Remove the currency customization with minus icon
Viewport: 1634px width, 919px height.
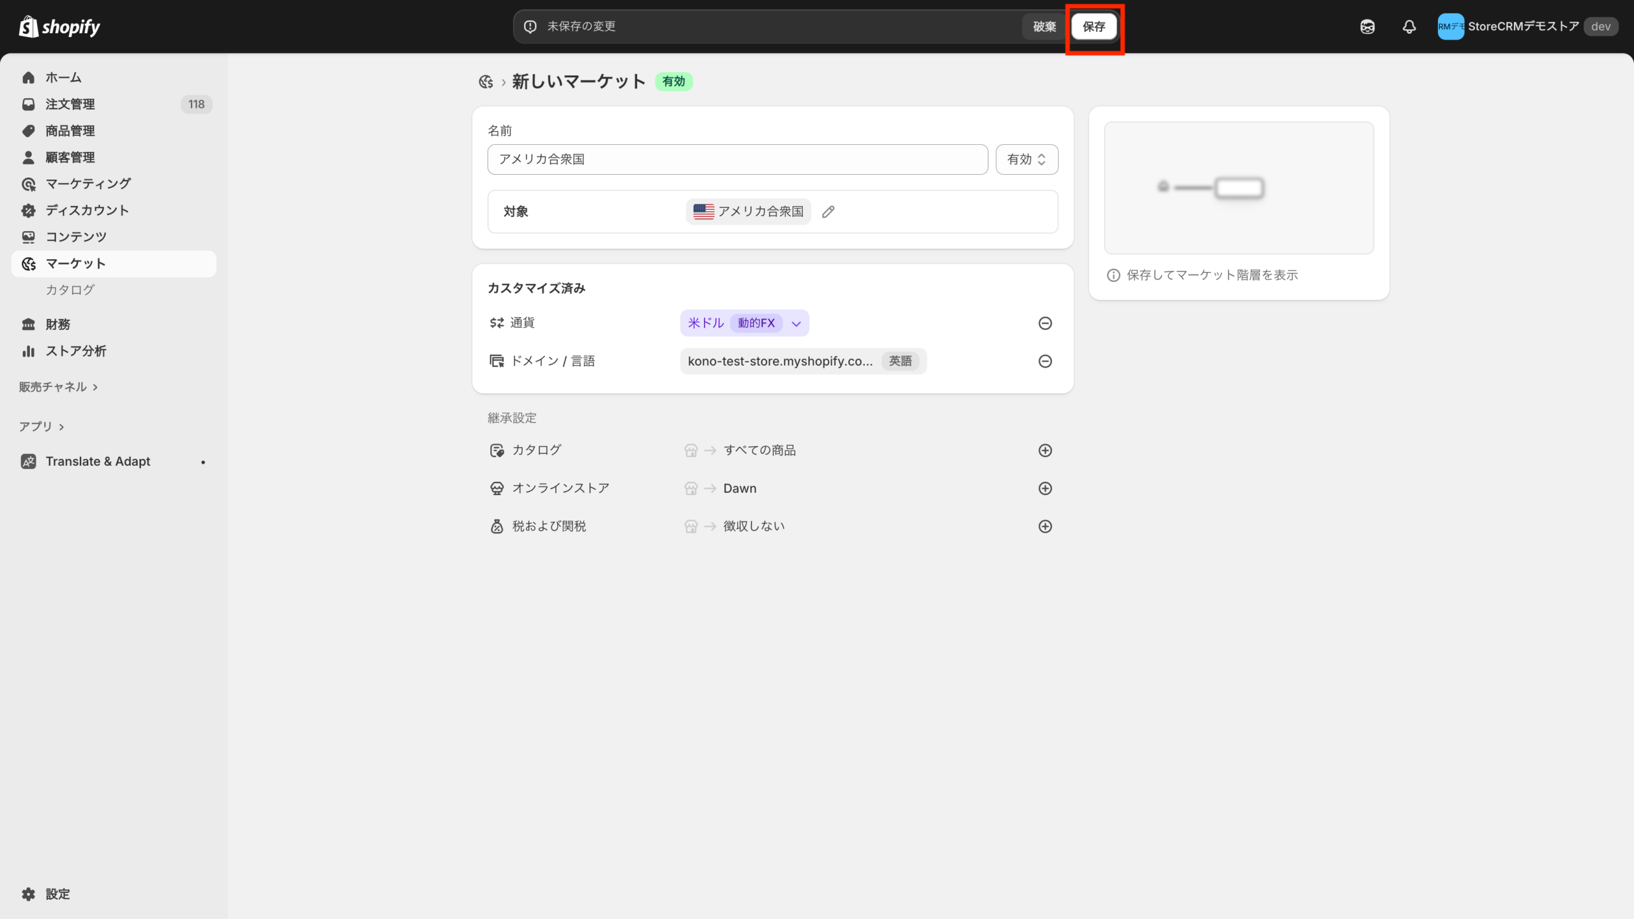pos(1045,323)
